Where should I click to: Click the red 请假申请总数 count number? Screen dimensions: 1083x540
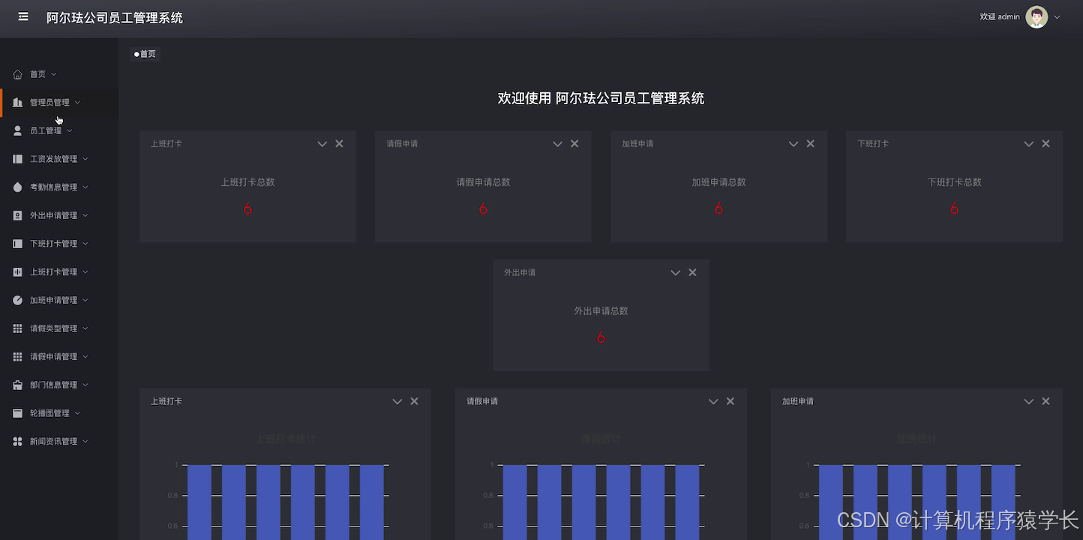click(483, 208)
